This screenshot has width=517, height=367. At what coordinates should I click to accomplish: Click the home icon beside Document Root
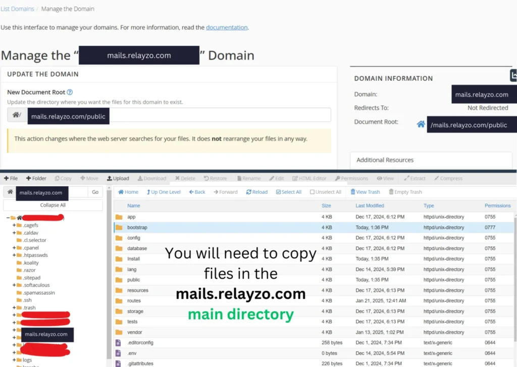pyautogui.click(x=421, y=124)
